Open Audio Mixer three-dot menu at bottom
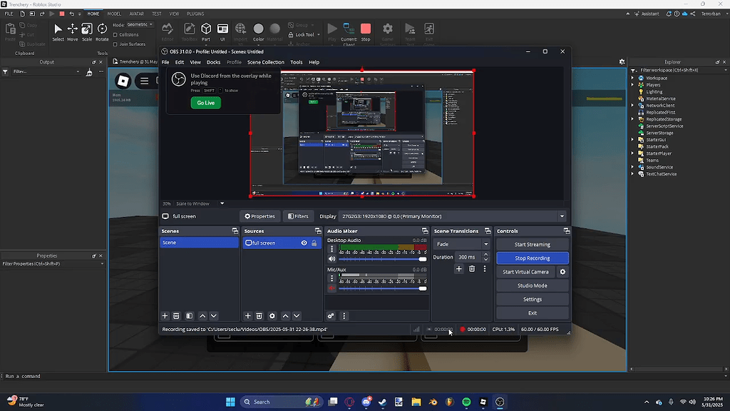 (344, 316)
